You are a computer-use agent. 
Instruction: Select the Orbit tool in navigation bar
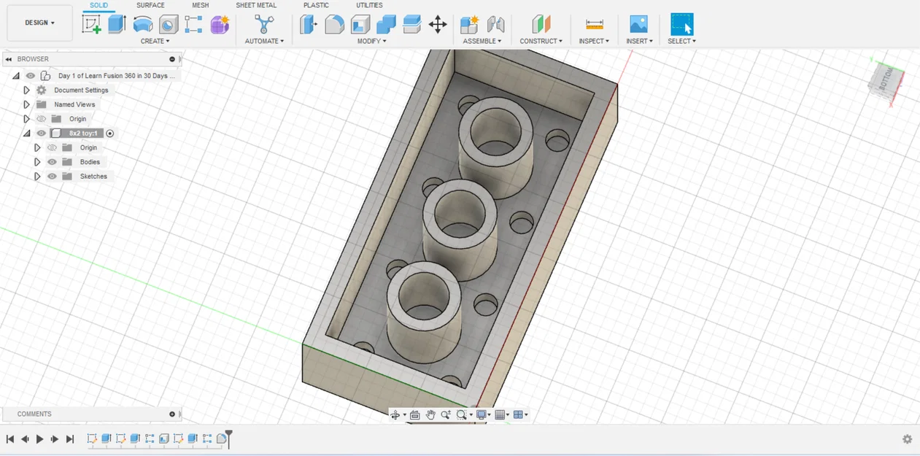point(396,414)
